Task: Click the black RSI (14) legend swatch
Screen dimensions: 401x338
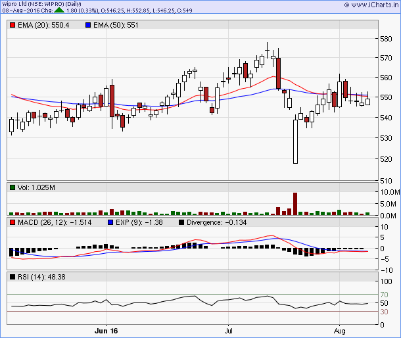Action: pyautogui.click(x=12, y=277)
